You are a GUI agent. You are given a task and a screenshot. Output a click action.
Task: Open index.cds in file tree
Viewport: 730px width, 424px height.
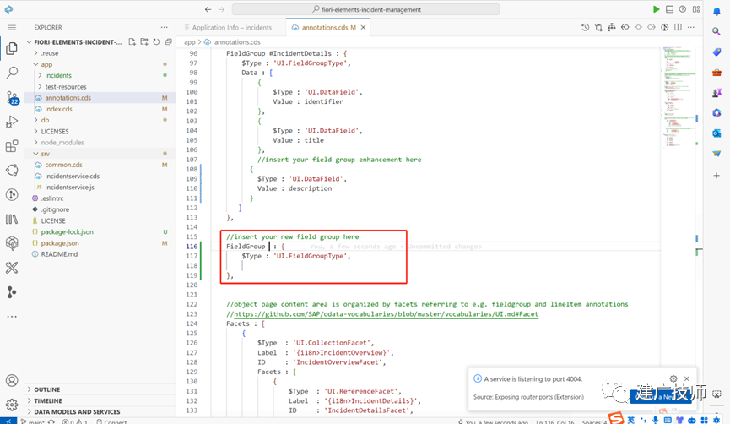click(59, 109)
